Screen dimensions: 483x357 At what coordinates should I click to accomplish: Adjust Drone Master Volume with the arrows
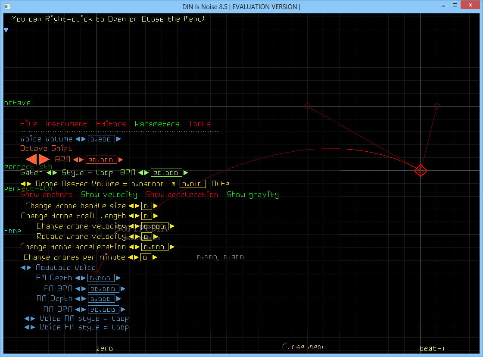[26, 184]
